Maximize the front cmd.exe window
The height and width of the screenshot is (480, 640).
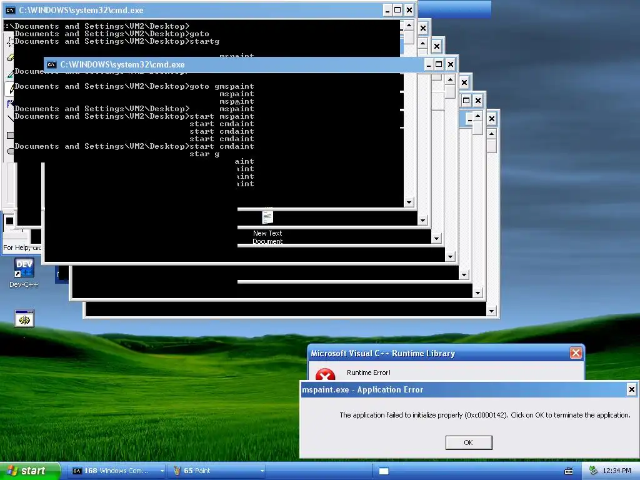click(439, 64)
